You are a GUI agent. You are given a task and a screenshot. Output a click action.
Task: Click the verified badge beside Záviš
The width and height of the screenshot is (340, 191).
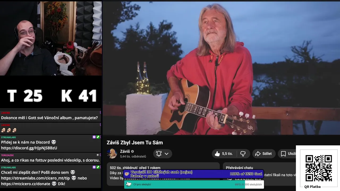click(x=133, y=151)
